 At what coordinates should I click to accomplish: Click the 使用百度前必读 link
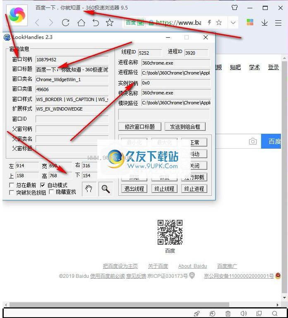click(x=108, y=276)
